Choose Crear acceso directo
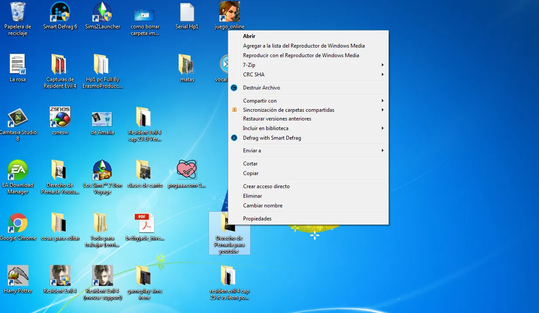This screenshot has height=313, width=539. coord(309,186)
